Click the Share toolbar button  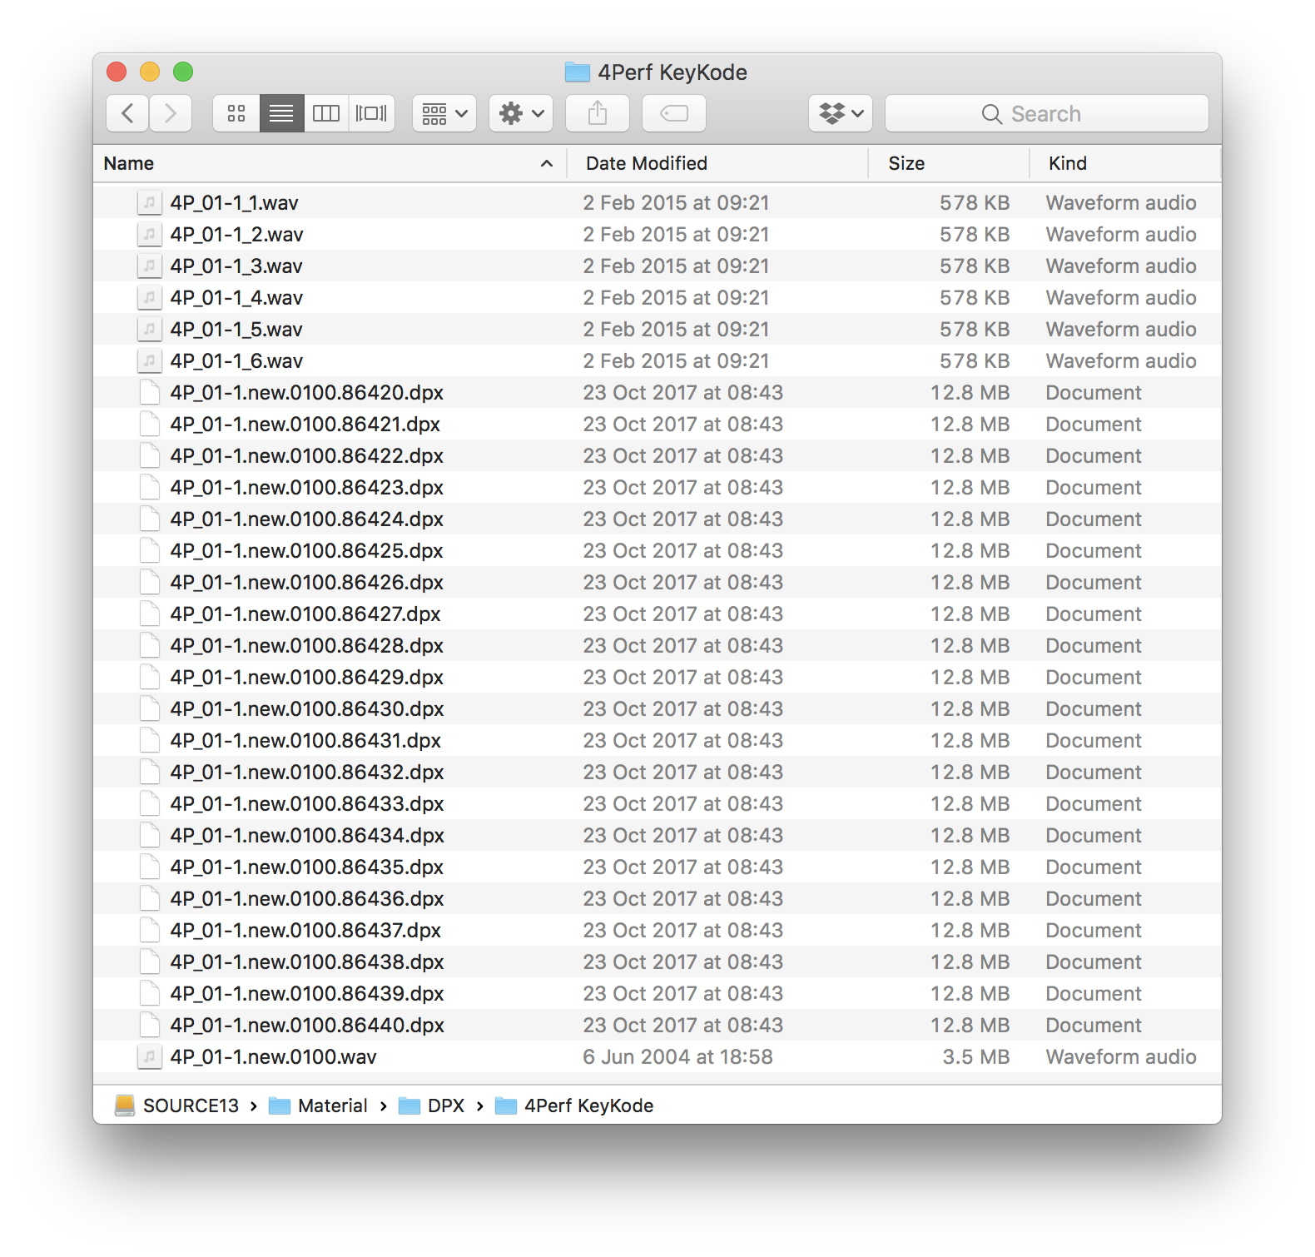(598, 113)
